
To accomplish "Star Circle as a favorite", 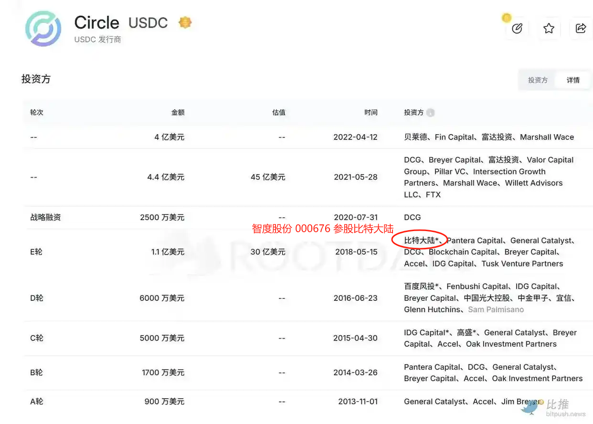I will click(x=549, y=29).
